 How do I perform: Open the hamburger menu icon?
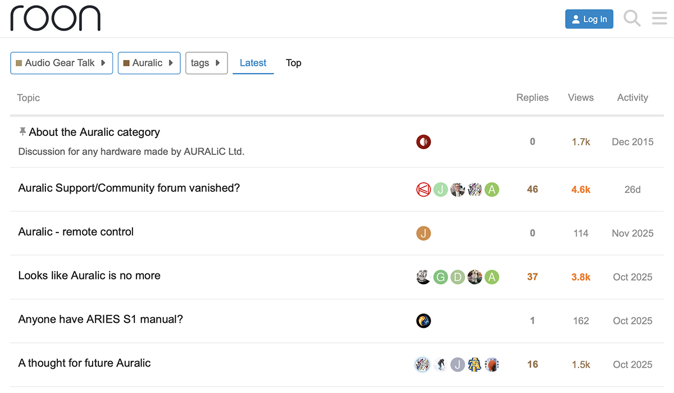pos(659,19)
